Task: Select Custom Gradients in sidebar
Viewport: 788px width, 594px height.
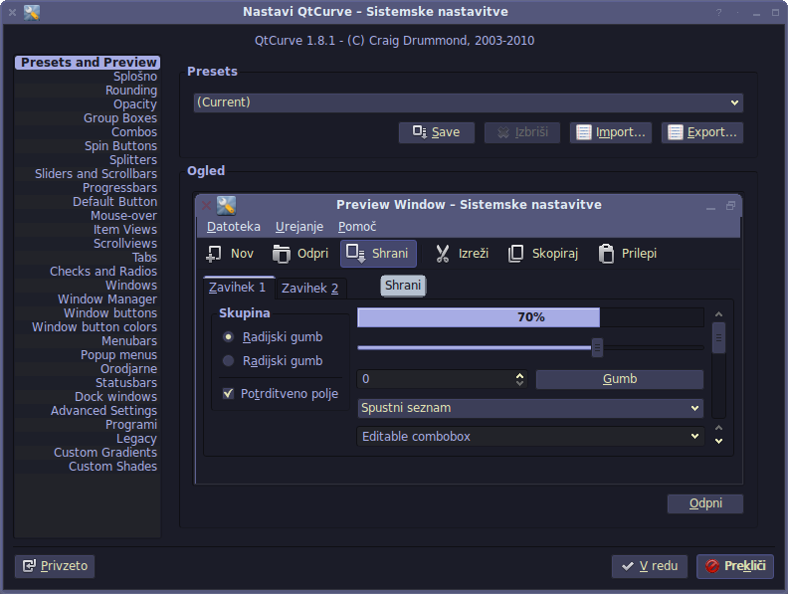Action: click(x=88, y=453)
